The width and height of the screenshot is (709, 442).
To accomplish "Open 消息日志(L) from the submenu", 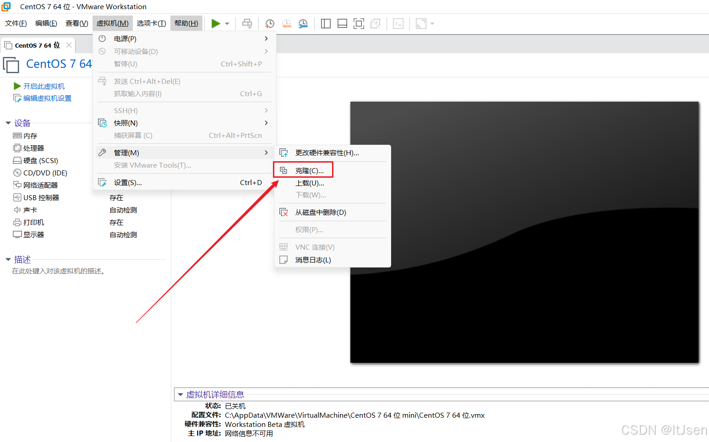I will pos(332,260).
